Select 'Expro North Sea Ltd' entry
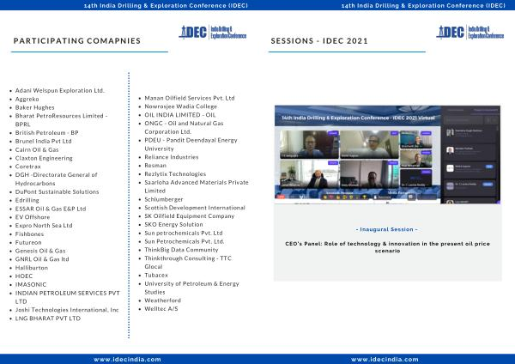This screenshot has height=364, width=515. point(44,226)
